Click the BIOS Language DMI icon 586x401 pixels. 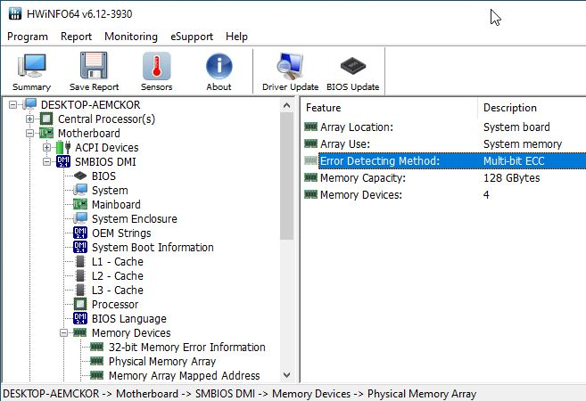[x=80, y=318]
